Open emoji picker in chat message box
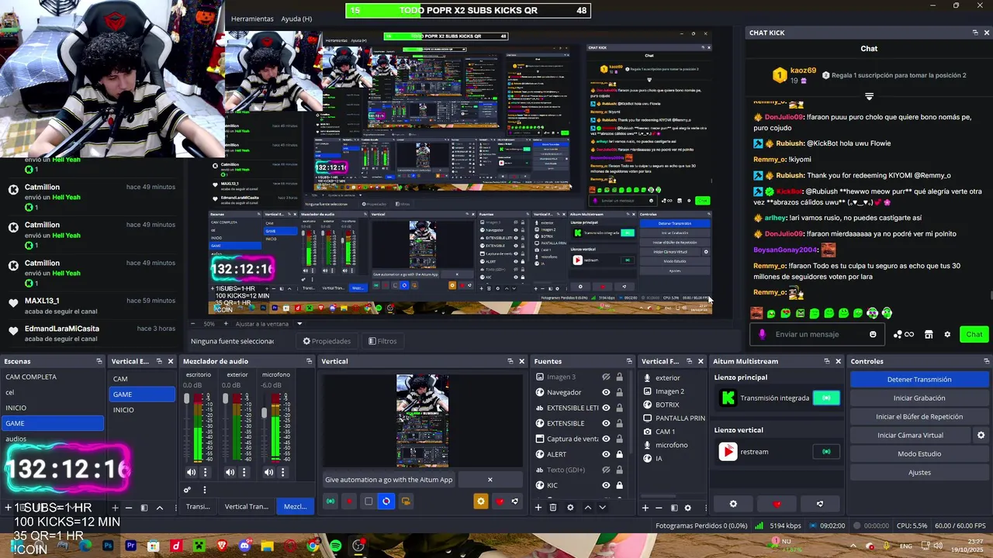 pyautogui.click(x=873, y=335)
